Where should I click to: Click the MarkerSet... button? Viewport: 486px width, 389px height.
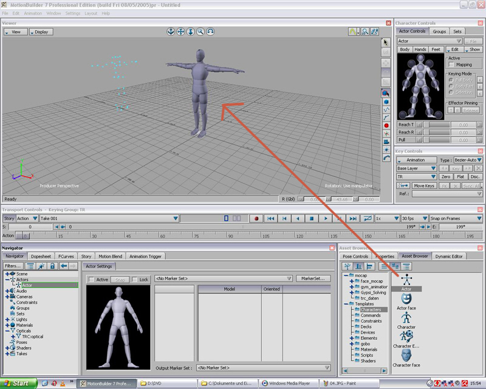pos(314,278)
